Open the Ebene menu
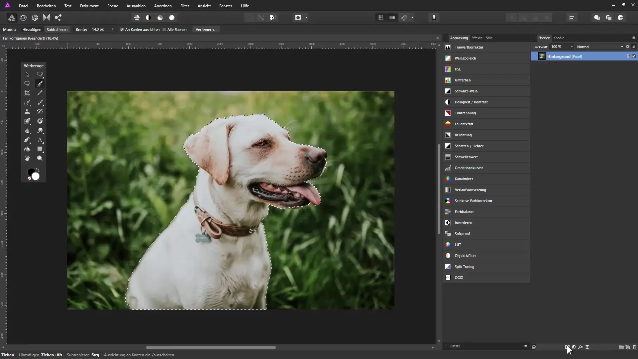 pos(113,6)
